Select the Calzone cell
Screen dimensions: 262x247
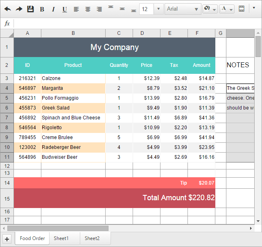click(x=73, y=78)
